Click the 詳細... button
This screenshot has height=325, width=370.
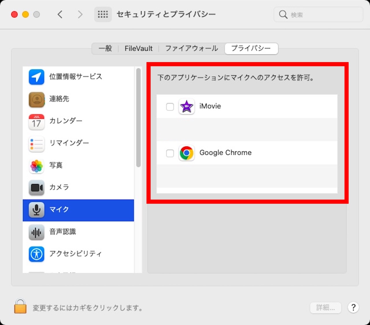[x=325, y=308]
